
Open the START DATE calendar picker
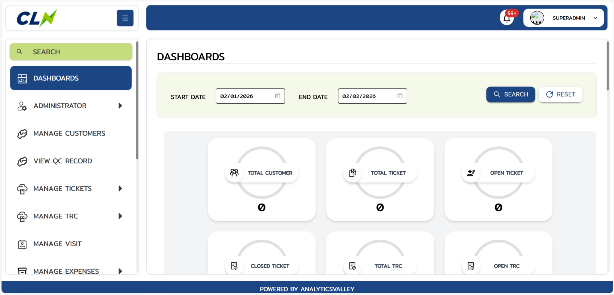tap(278, 96)
